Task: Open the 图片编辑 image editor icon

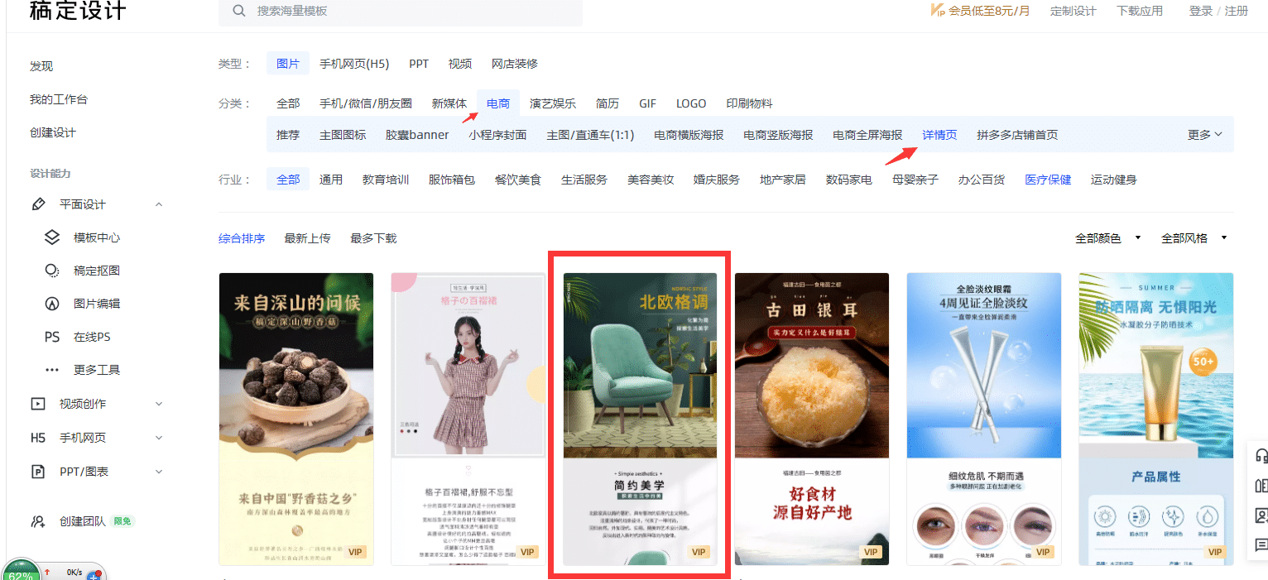Action: click(51, 304)
